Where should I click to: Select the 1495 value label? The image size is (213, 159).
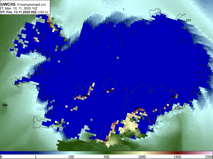86,96
